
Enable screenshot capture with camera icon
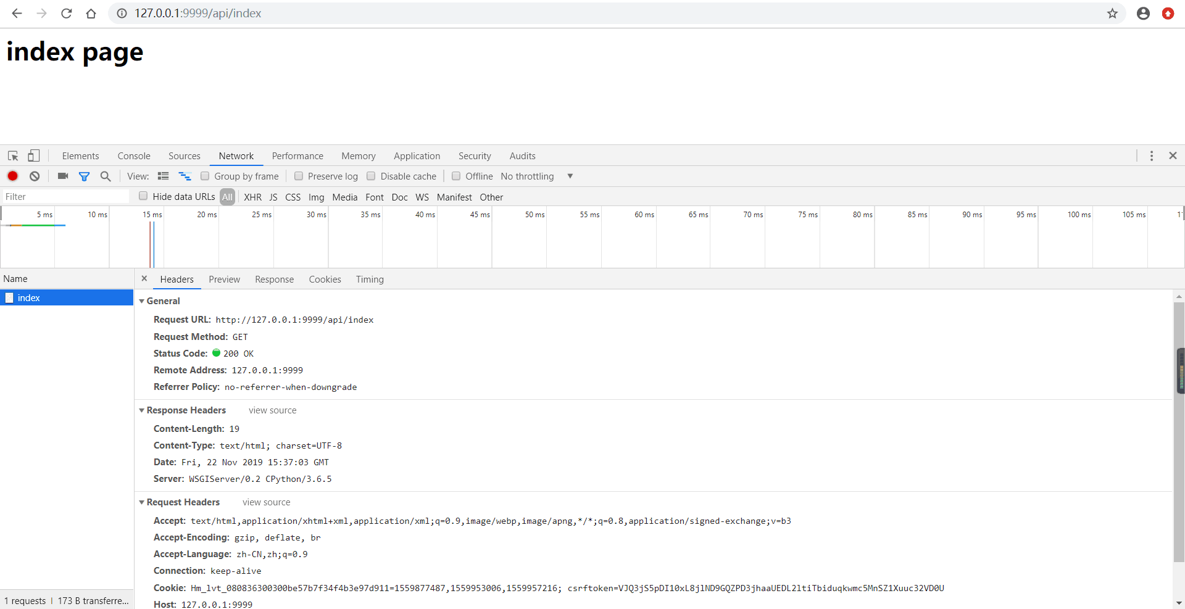(62, 176)
